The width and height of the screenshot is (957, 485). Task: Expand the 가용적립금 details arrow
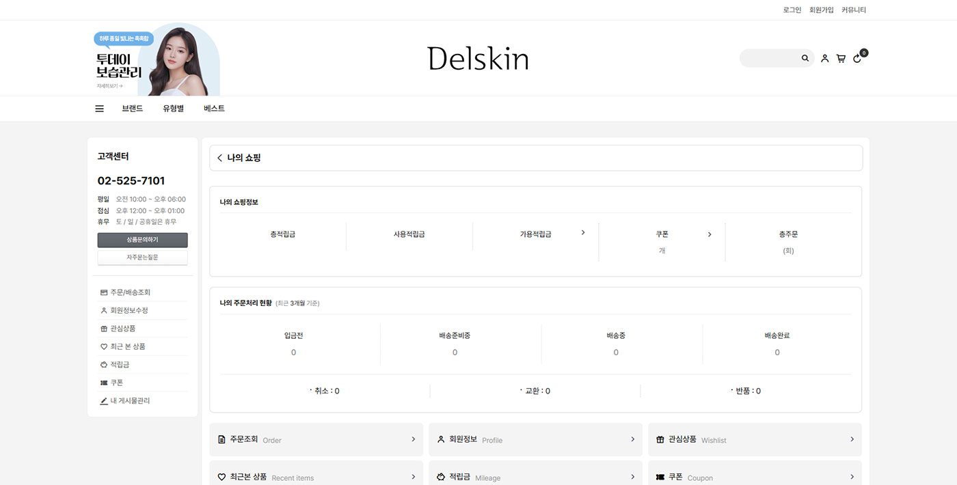tap(583, 233)
